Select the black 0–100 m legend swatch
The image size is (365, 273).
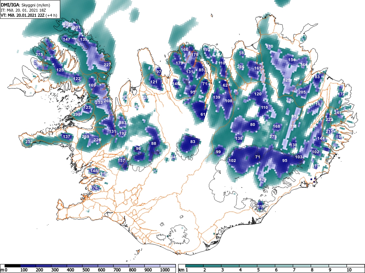click(x=12, y=266)
